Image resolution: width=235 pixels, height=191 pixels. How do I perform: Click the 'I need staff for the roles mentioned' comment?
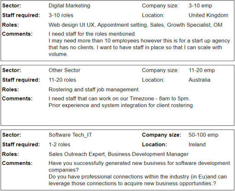[x=92, y=34]
